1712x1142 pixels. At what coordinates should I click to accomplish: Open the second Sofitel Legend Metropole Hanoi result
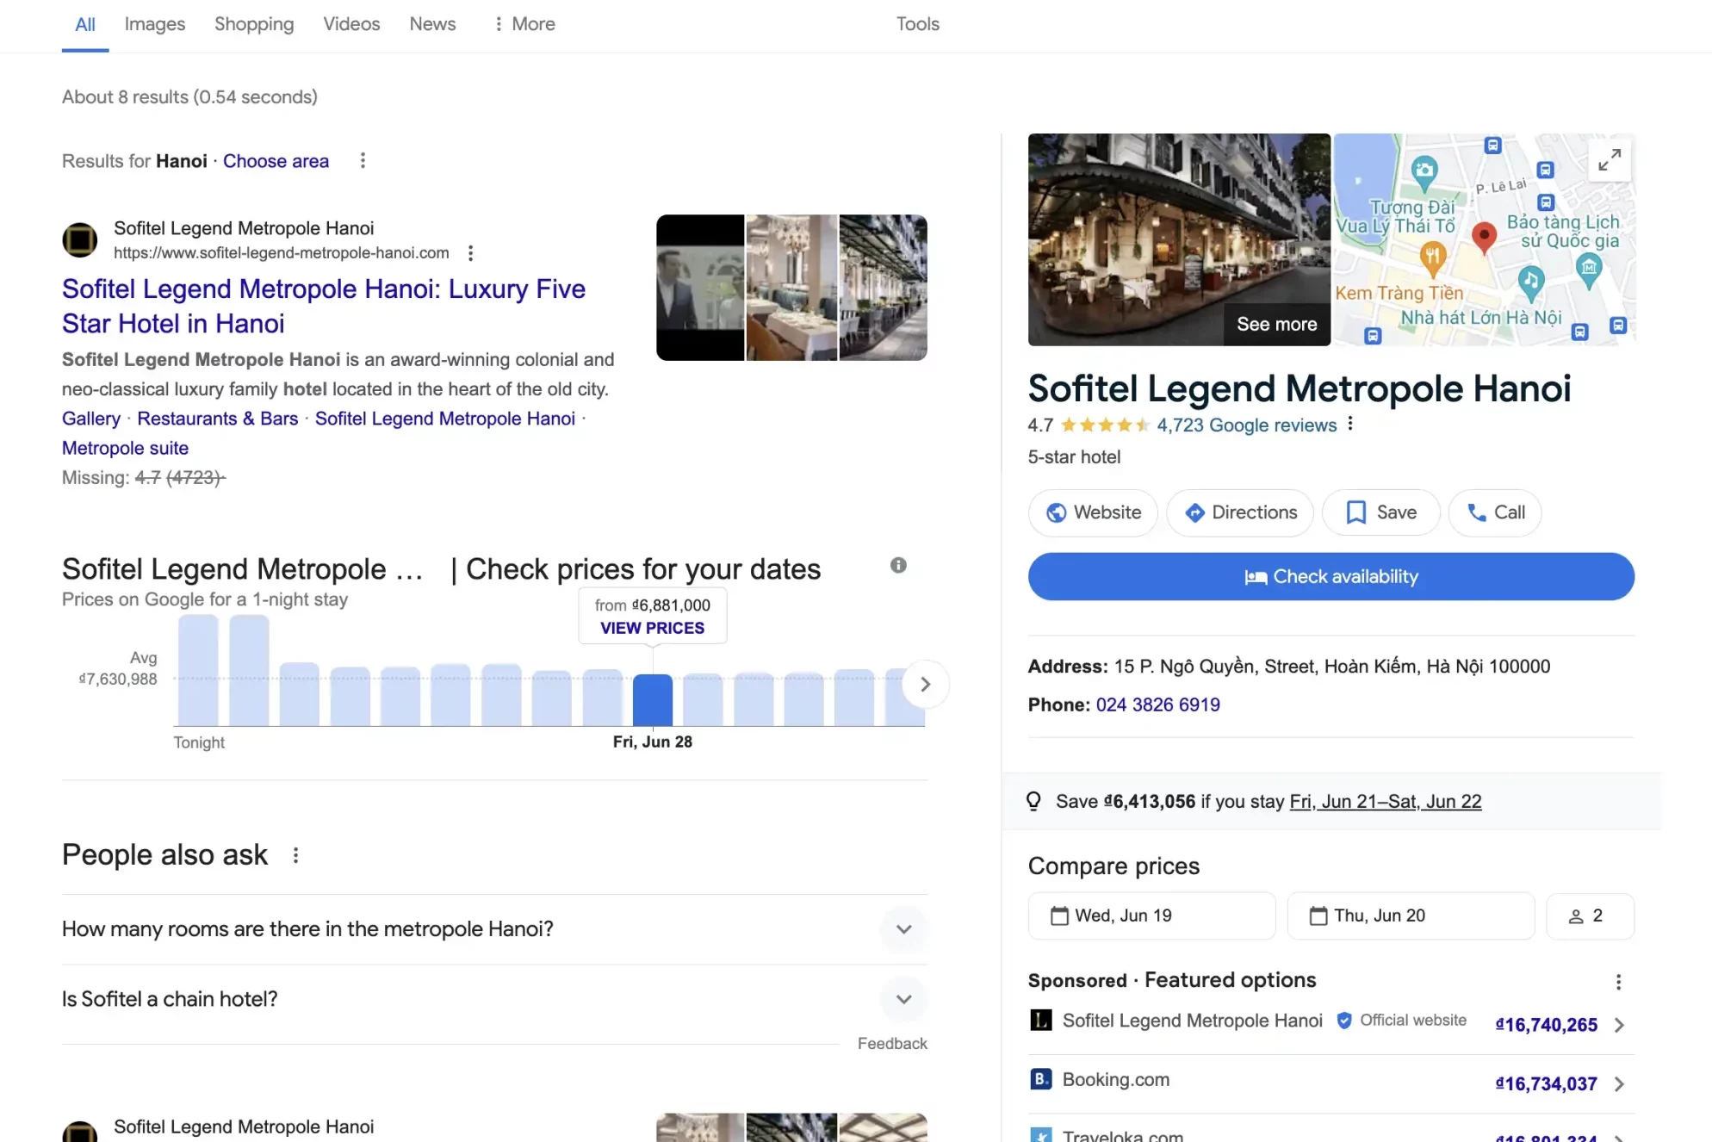click(244, 1126)
